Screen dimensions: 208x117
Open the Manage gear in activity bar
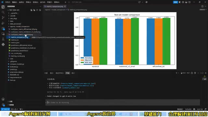point(3,105)
